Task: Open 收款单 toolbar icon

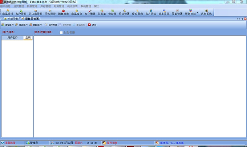Action: pyautogui.click(x=112, y=12)
